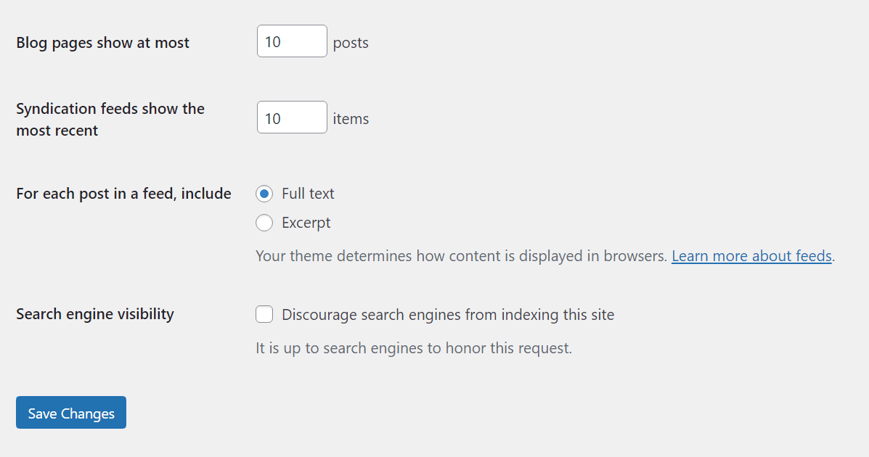Click the "Blog pages show at most" label
Image resolution: width=869 pixels, height=457 pixels.
click(102, 43)
